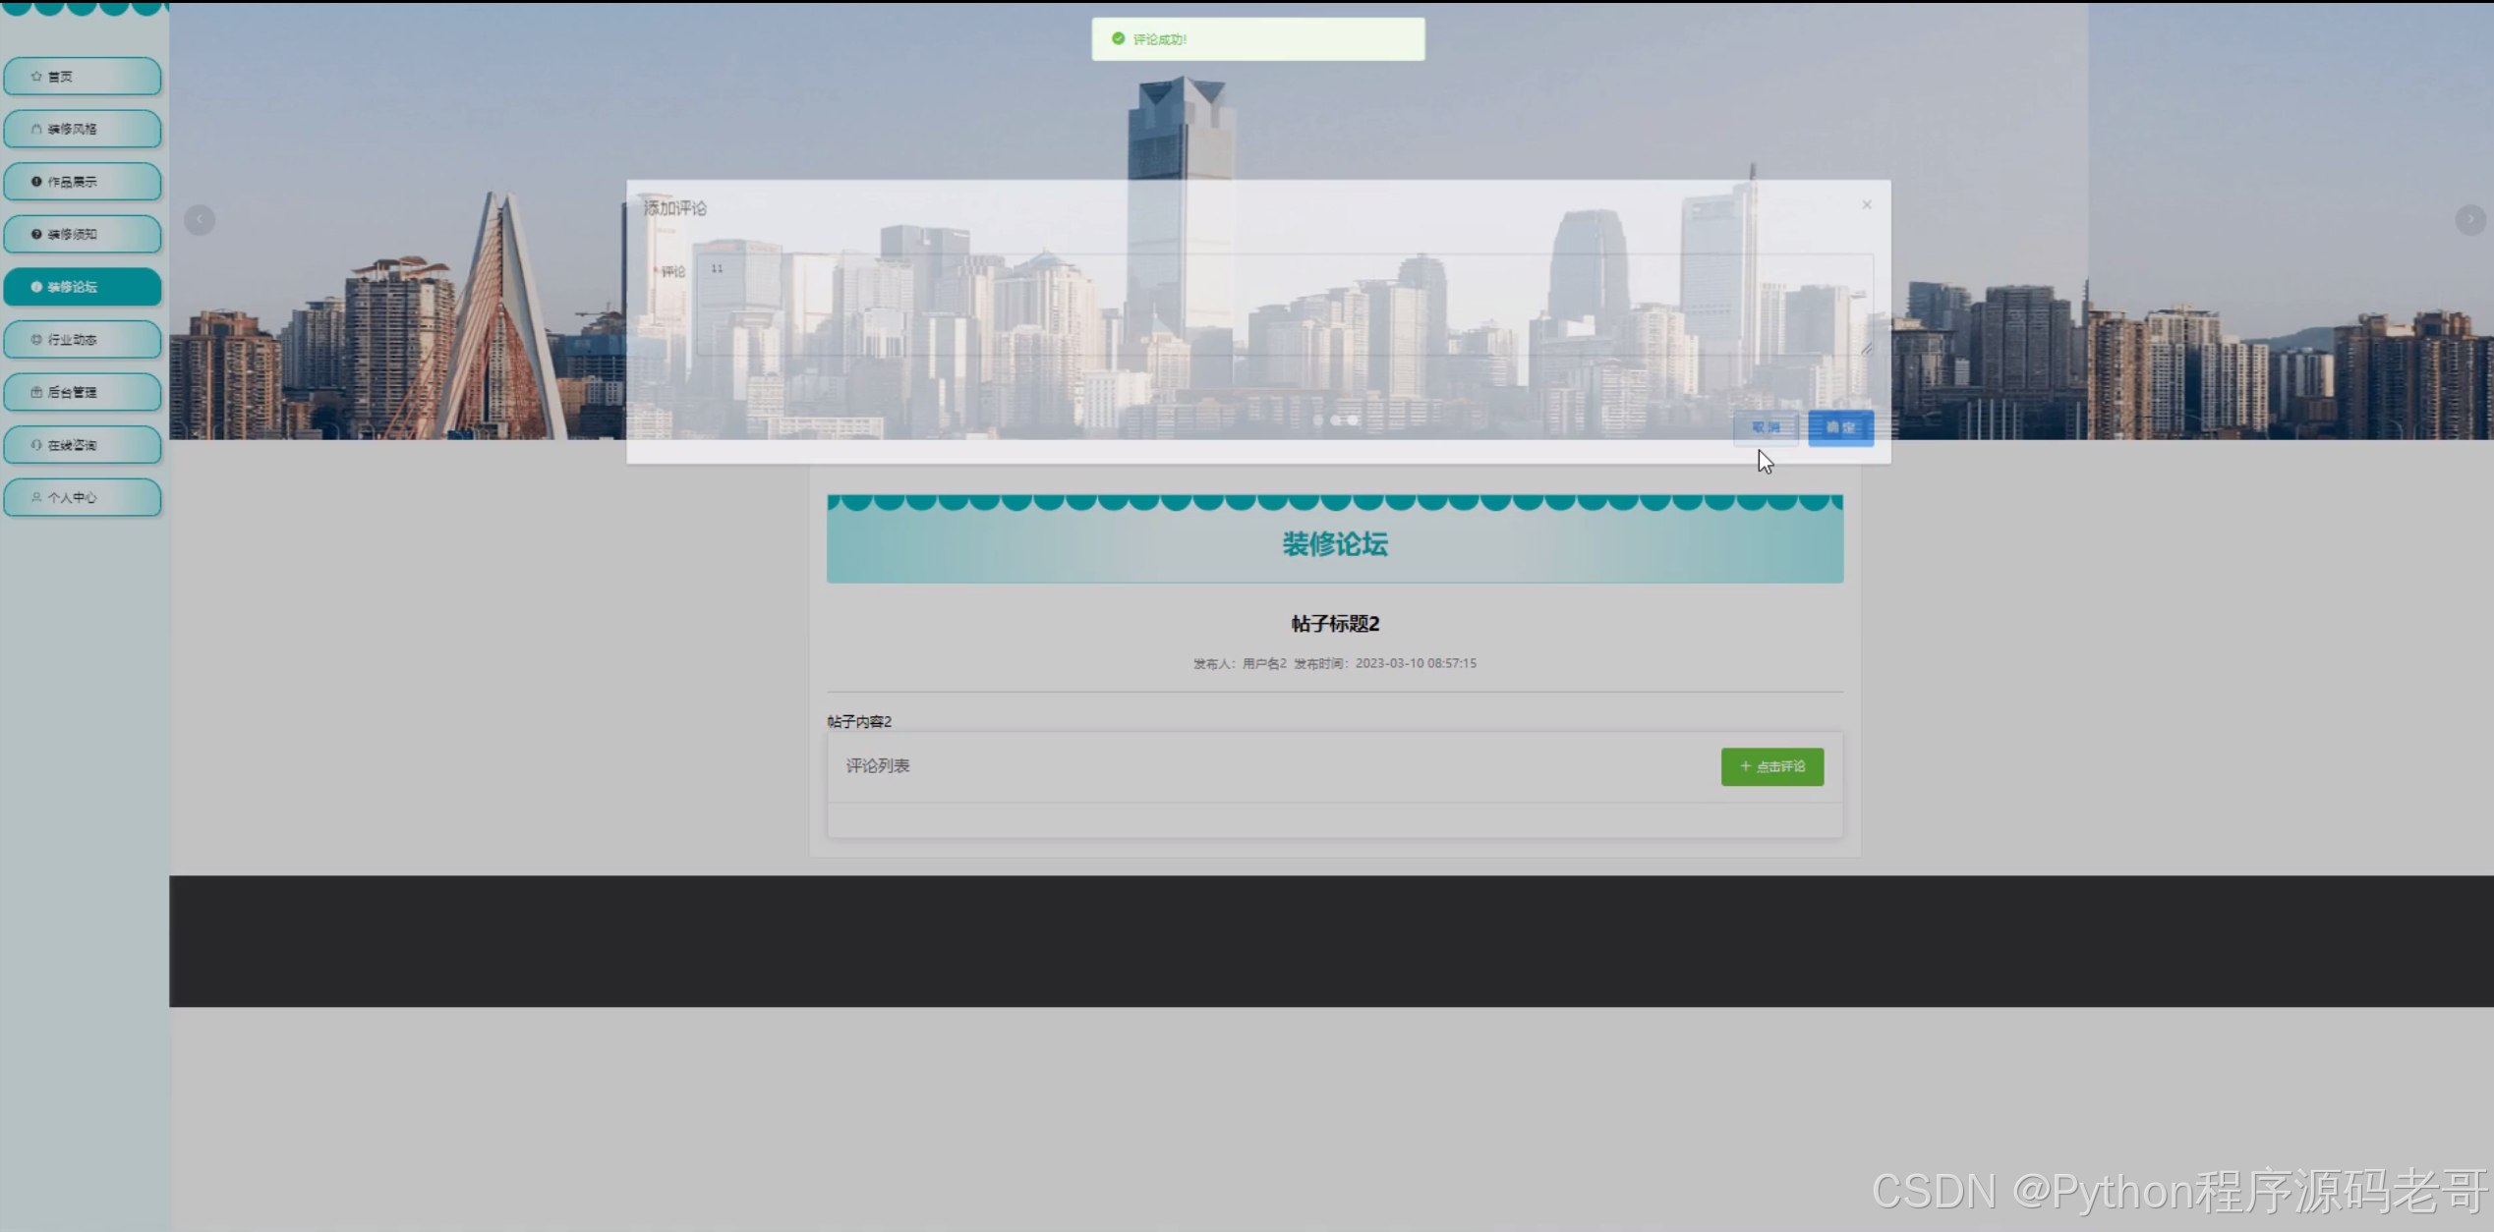Viewport: 2494px width, 1232px height.
Task: Click the 作品展示 info icon
Action: (x=36, y=182)
